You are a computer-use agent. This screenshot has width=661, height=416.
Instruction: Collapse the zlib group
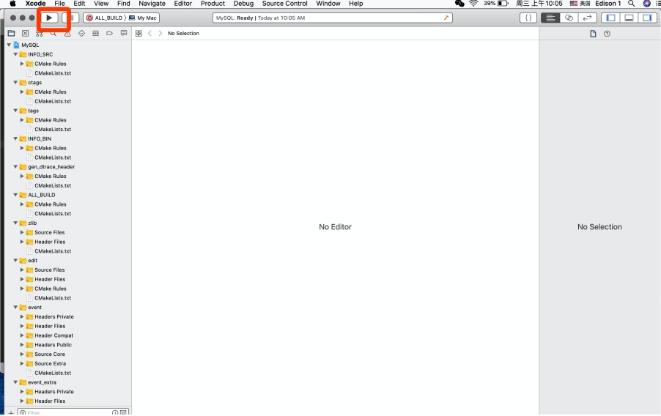(x=15, y=223)
